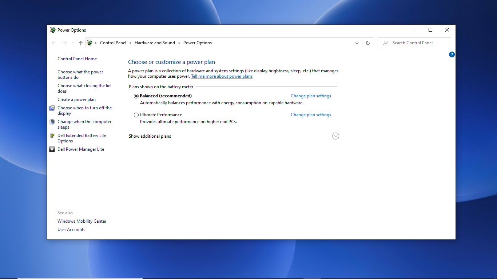Minimize the Power Options window
The width and height of the screenshot is (497, 279).
[x=414, y=30]
